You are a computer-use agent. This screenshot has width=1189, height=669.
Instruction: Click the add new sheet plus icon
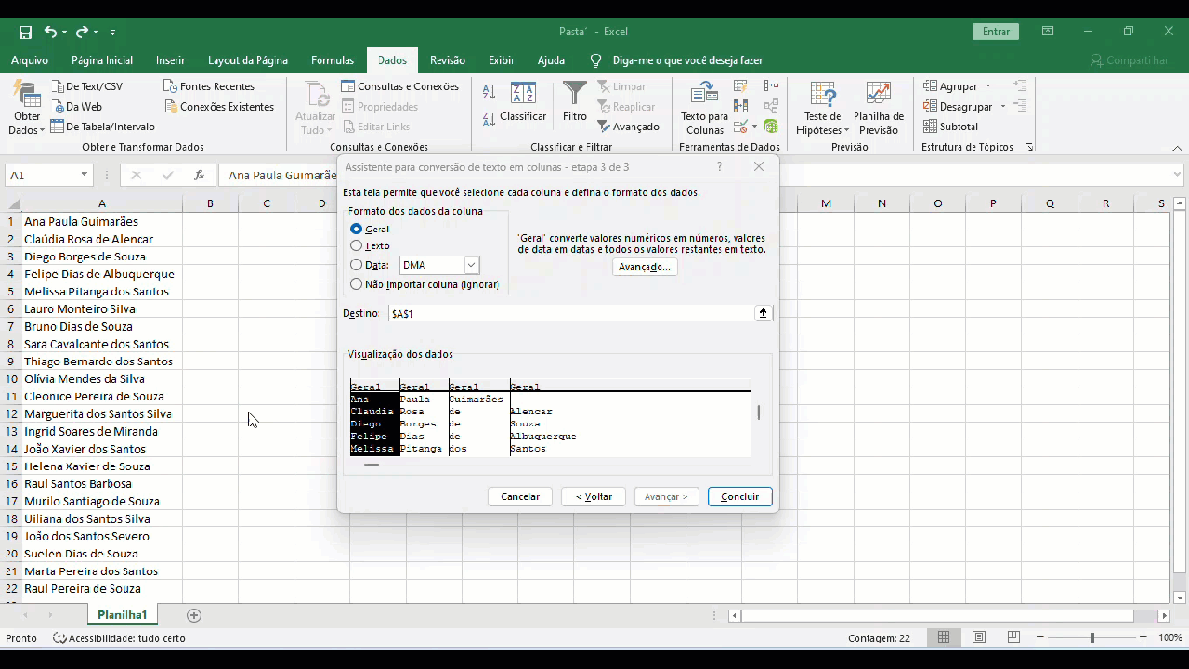pyautogui.click(x=194, y=615)
